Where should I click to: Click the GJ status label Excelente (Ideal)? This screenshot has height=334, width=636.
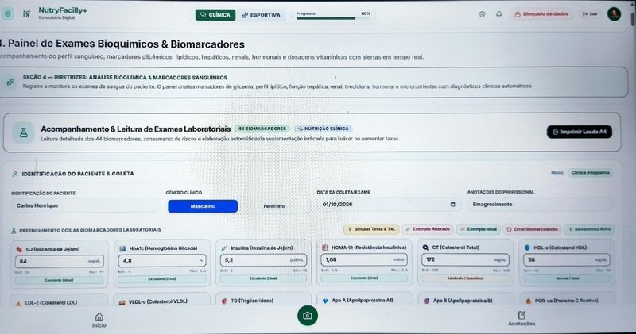(59, 280)
